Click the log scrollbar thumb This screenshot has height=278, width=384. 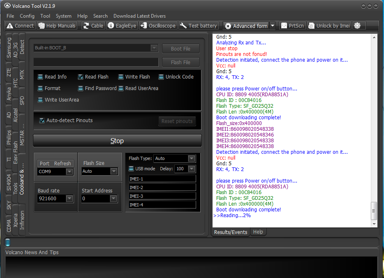tap(374, 211)
